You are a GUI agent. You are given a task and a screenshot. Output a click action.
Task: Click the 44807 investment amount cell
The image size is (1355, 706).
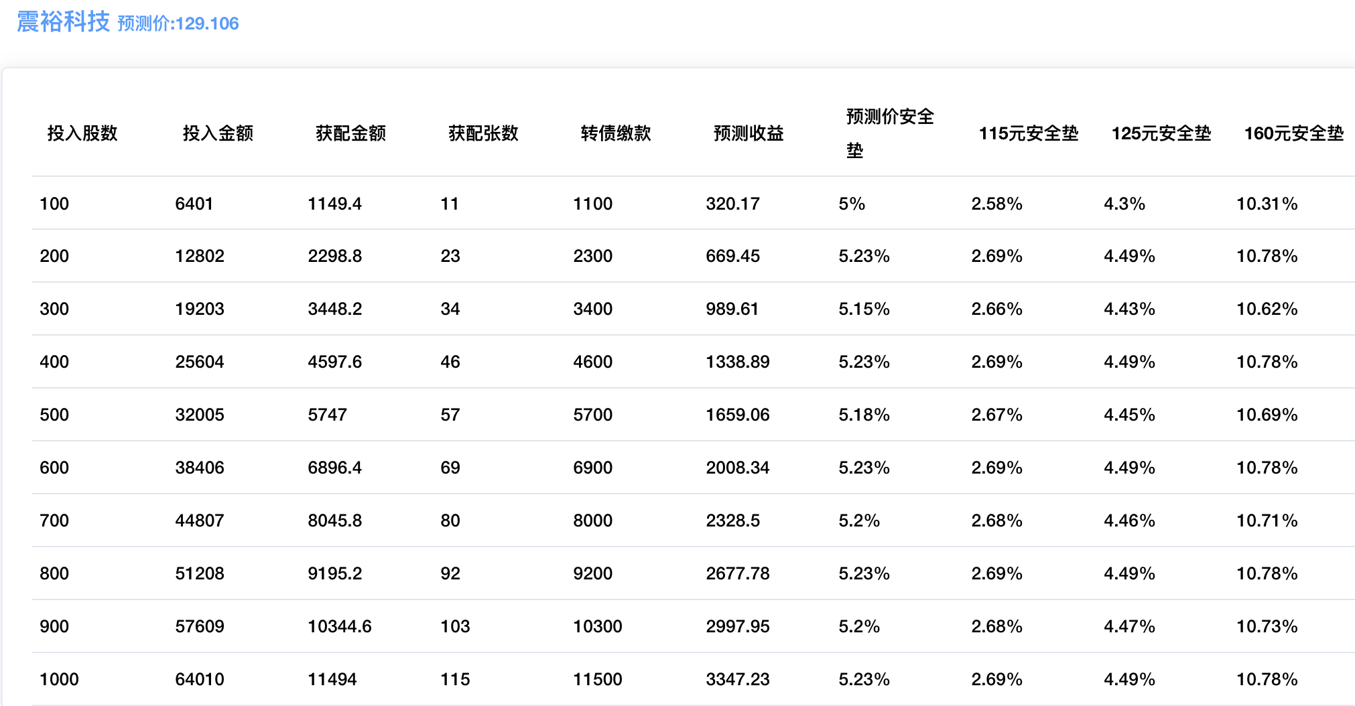tap(199, 520)
